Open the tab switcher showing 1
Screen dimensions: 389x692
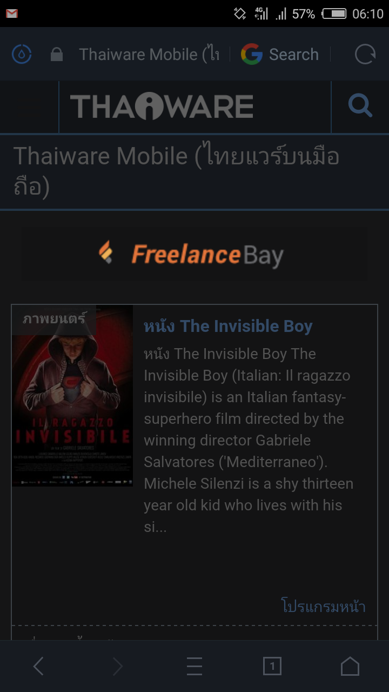[x=272, y=667]
